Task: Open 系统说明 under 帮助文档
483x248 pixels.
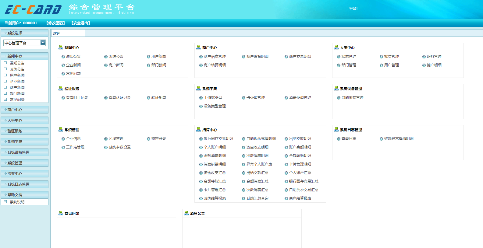Action: 17,202
